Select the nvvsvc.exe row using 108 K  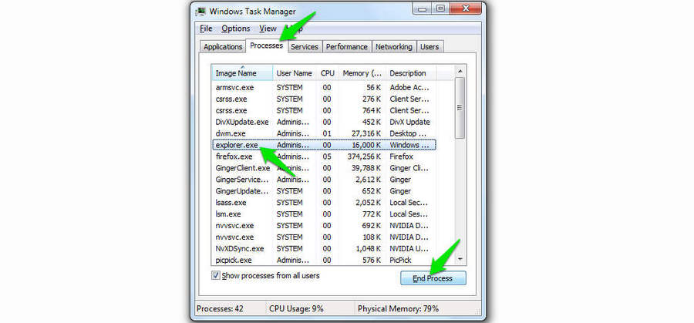click(324, 237)
